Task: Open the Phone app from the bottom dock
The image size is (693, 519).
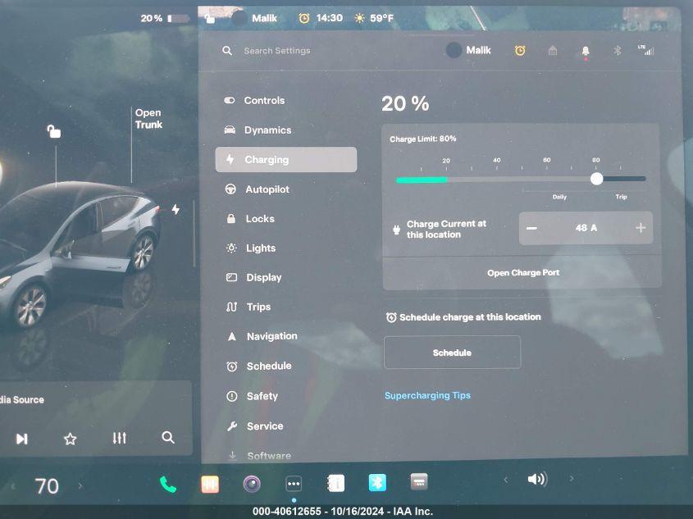Action: pos(167,484)
